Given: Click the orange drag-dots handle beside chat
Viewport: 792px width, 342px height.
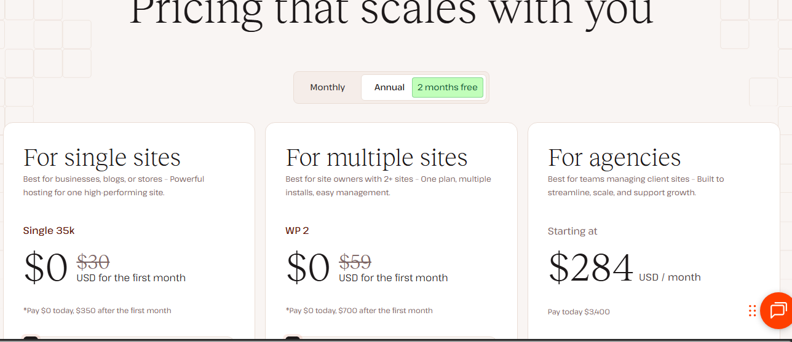Looking at the screenshot, I should [x=752, y=311].
